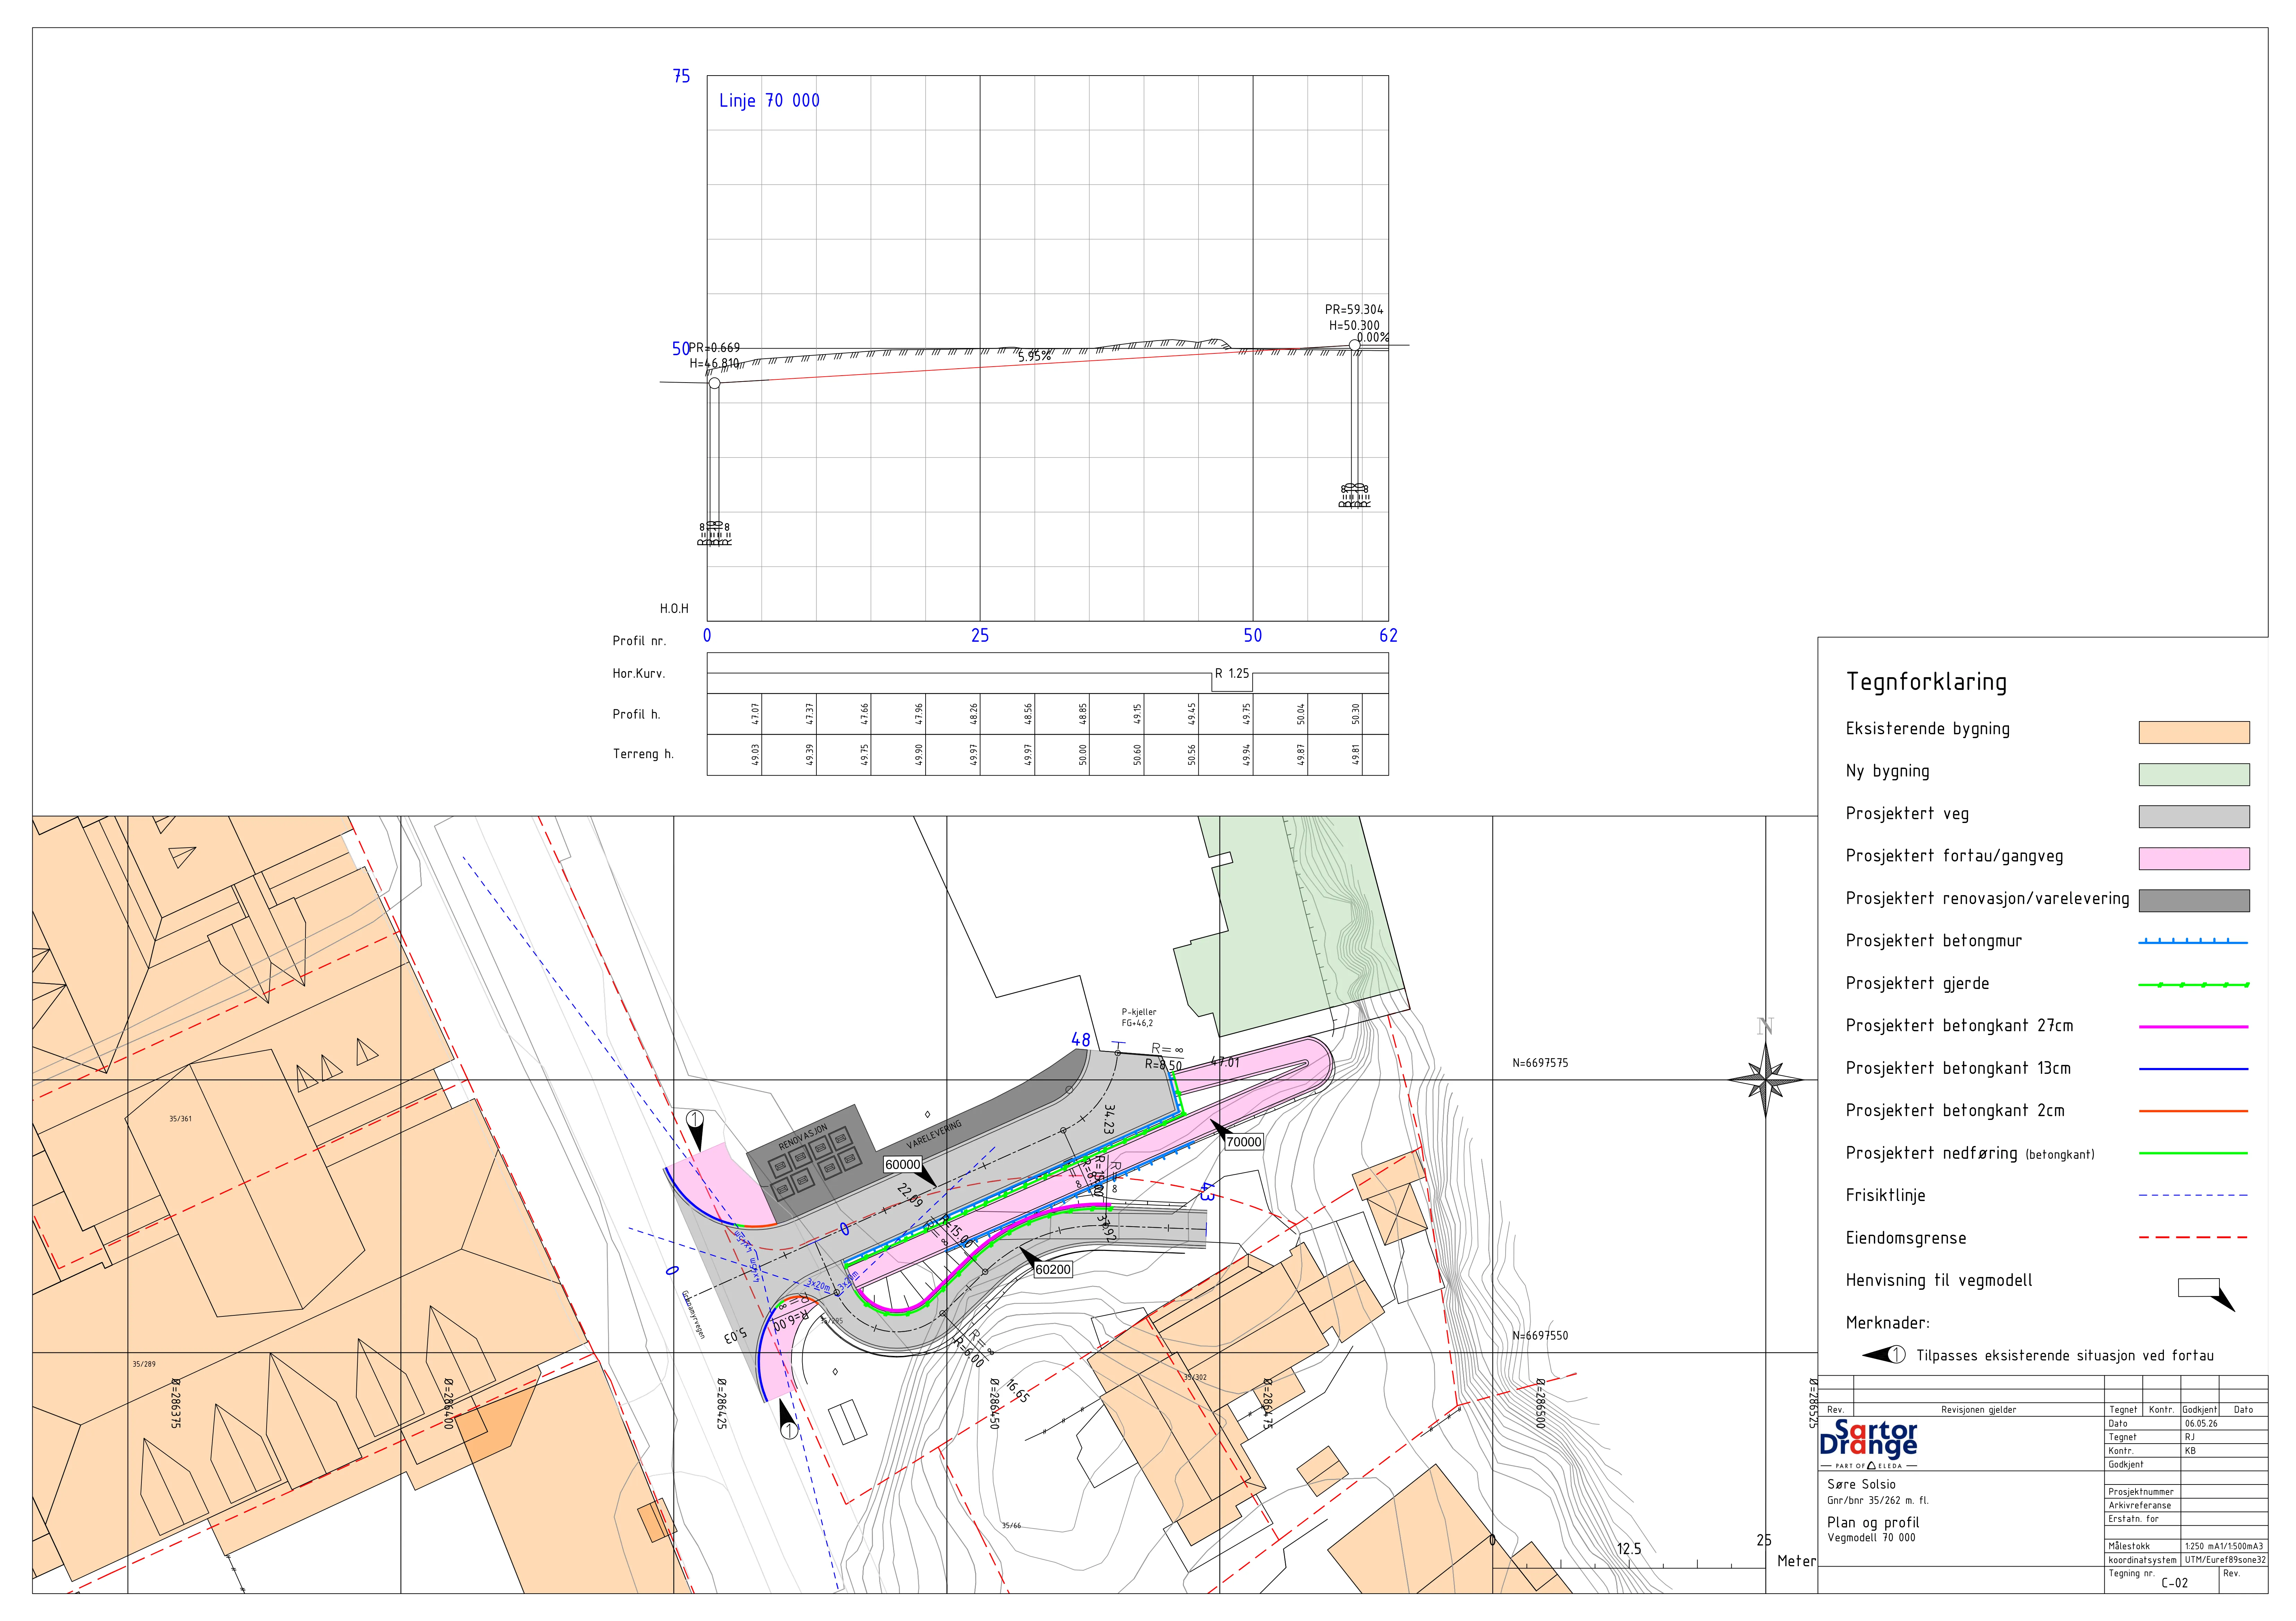
Task: Click the '5.95%' gradient label
Action: click(x=1035, y=356)
